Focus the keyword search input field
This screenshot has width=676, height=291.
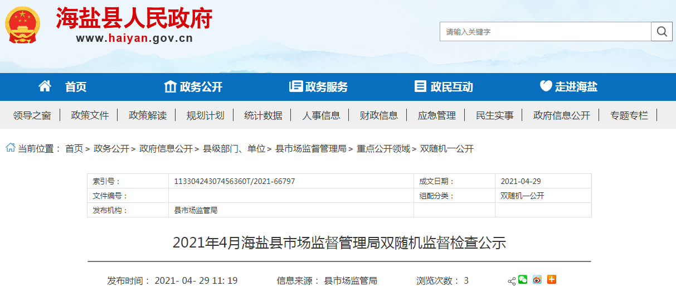545,32
